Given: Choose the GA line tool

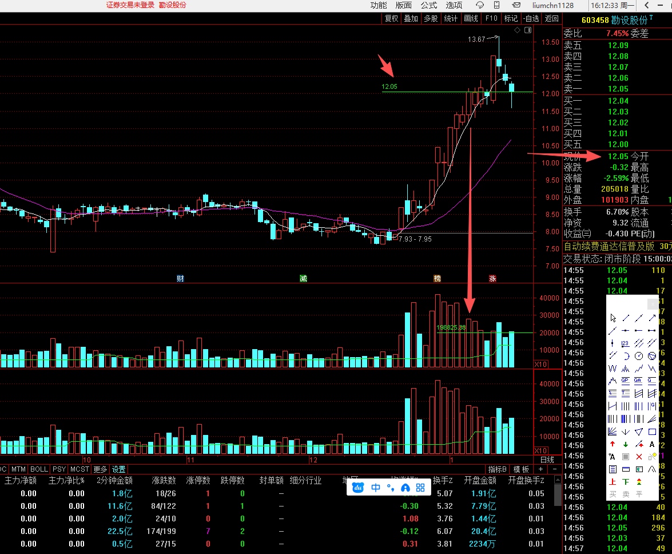Looking at the screenshot, I should click(x=638, y=381).
